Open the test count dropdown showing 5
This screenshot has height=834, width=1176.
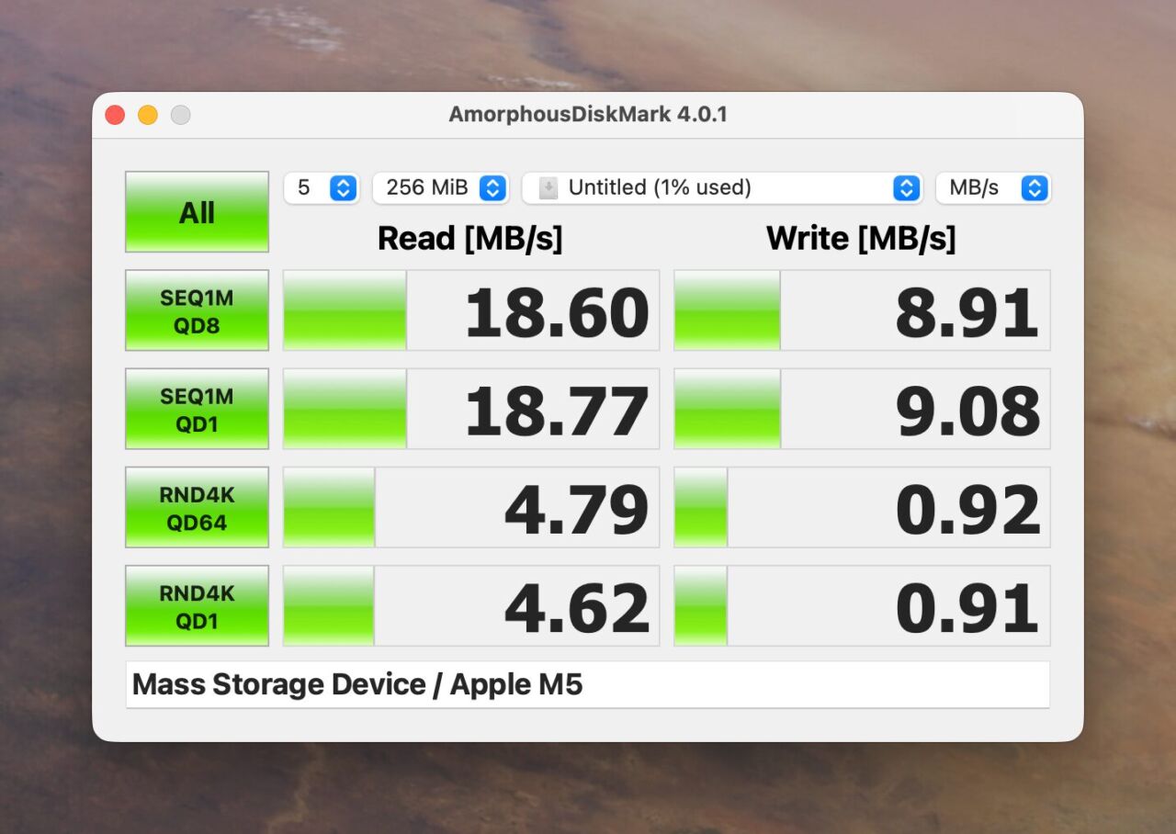[x=321, y=188]
